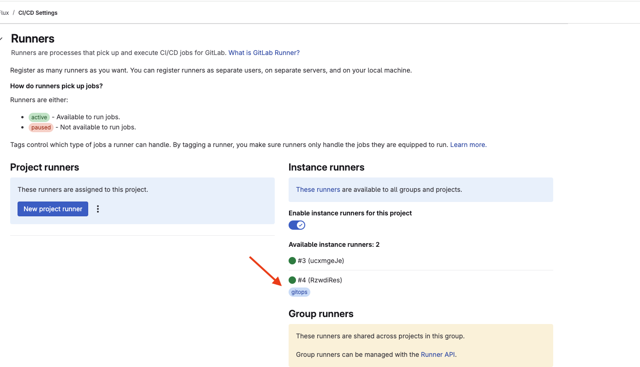Viewport: 640px width, 367px height.
Task: Open the project runner kebab menu
Action: tap(97, 209)
